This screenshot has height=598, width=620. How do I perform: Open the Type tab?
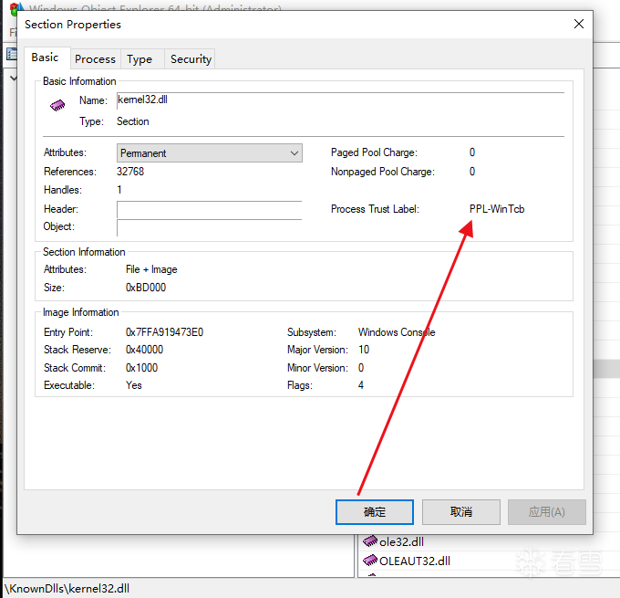tap(139, 59)
